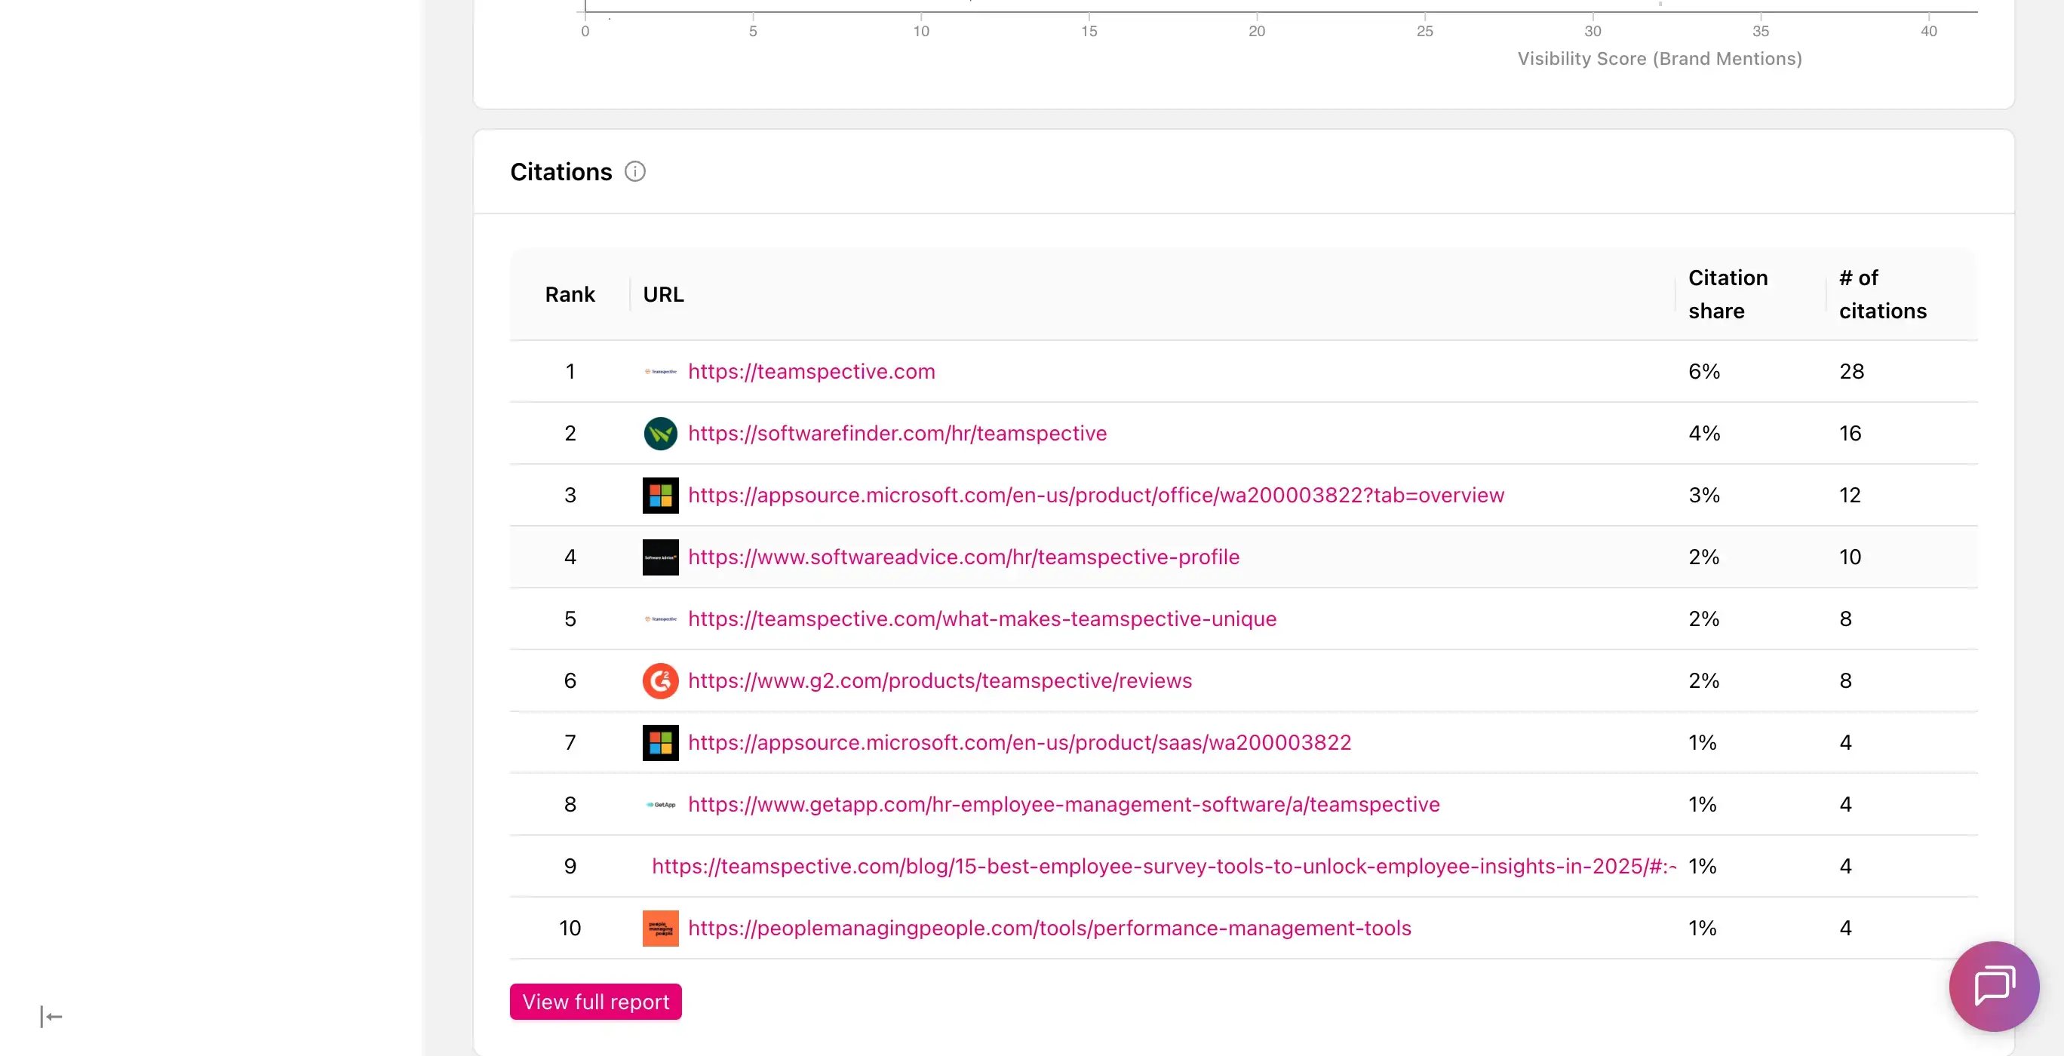
Task: Click the People Managing People favicon
Action: coord(660,928)
